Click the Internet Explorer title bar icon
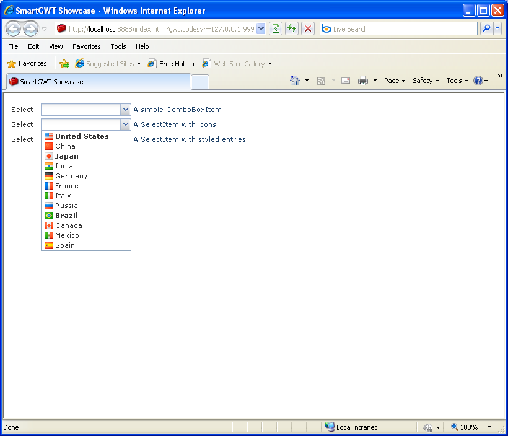Viewport: 508px width, 436px height. click(9, 11)
